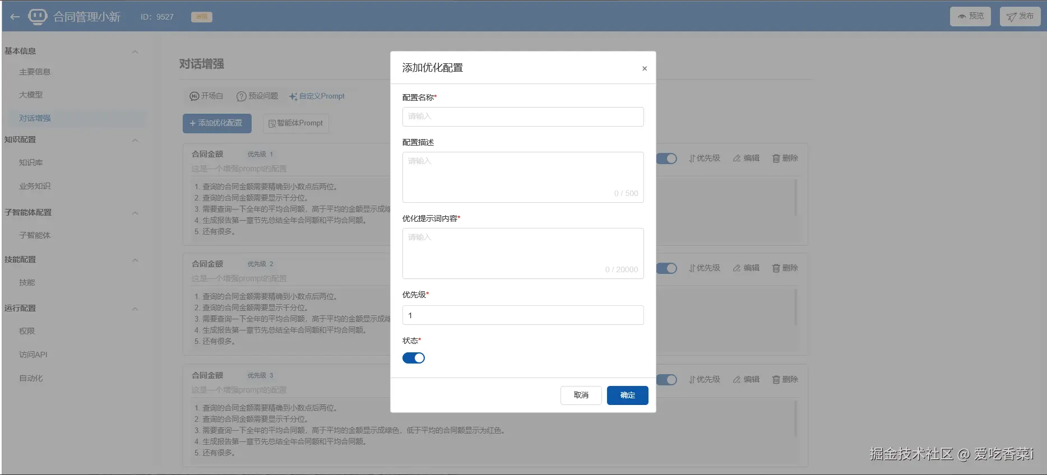Open 访问API in the sidebar
The height and width of the screenshot is (475, 1047).
click(x=33, y=355)
